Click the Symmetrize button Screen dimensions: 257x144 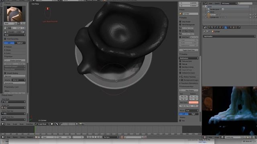click(x=15, y=83)
